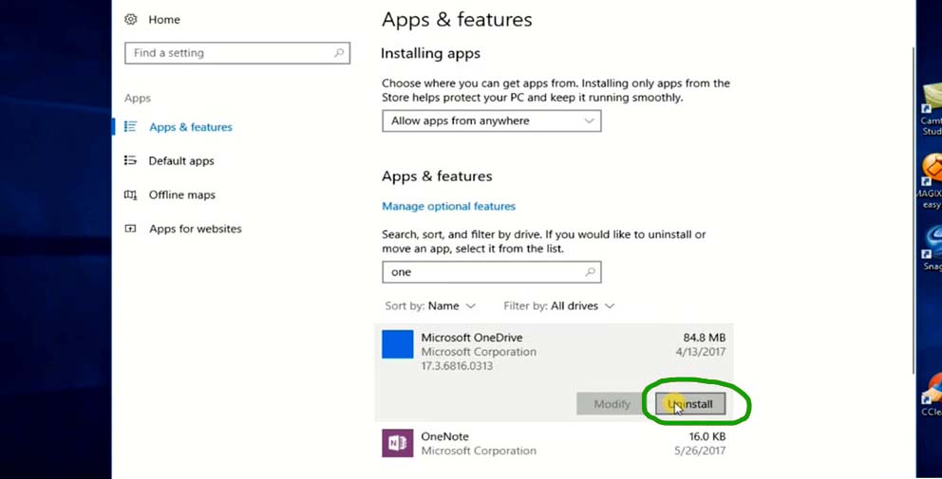Select the Microsoft OneDrive app name
The height and width of the screenshot is (479, 942).
click(472, 338)
